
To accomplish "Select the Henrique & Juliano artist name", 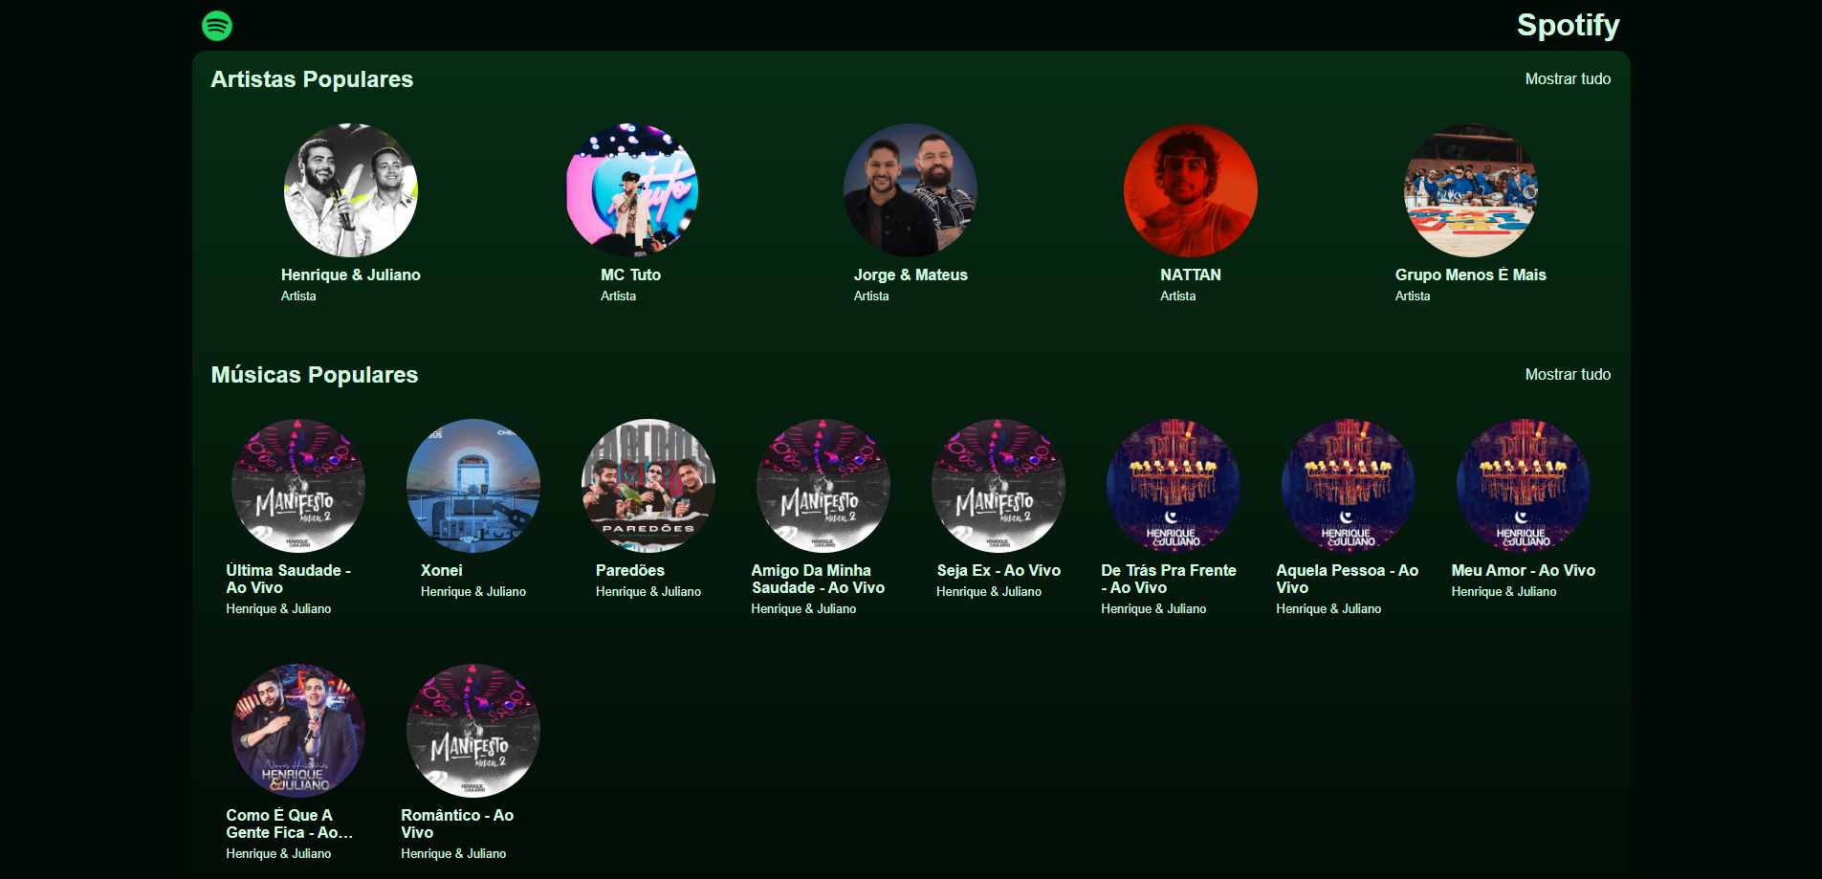I will pos(351,275).
